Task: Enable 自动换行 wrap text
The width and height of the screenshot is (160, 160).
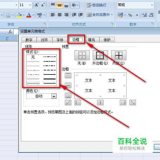Action: click(x=96, y=5)
